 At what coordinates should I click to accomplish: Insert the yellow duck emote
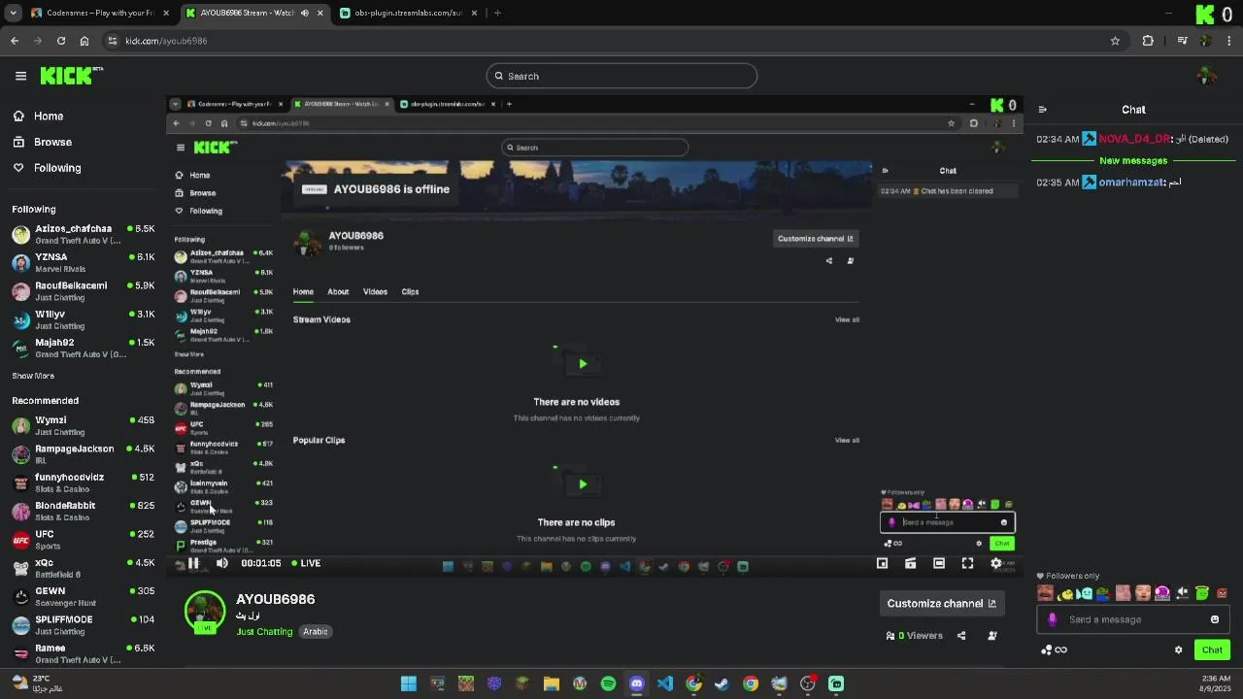click(x=1066, y=594)
